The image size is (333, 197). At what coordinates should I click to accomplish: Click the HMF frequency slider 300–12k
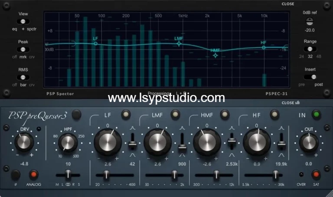point(214,175)
